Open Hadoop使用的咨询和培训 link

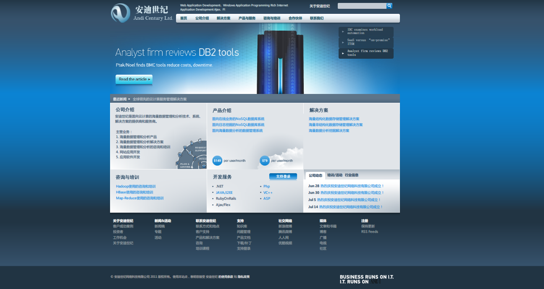click(x=136, y=186)
